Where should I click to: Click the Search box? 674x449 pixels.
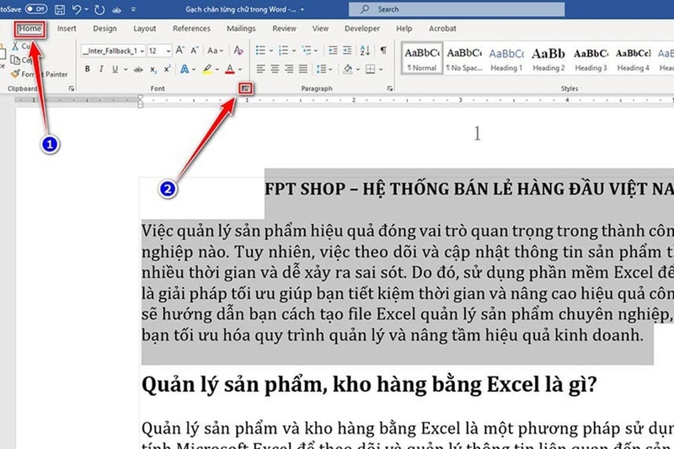click(457, 9)
